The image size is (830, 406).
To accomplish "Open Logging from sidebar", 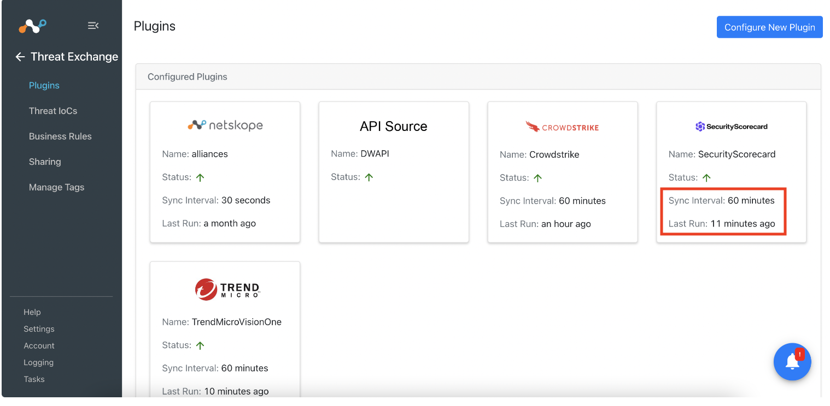I will click(x=38, y=362).
